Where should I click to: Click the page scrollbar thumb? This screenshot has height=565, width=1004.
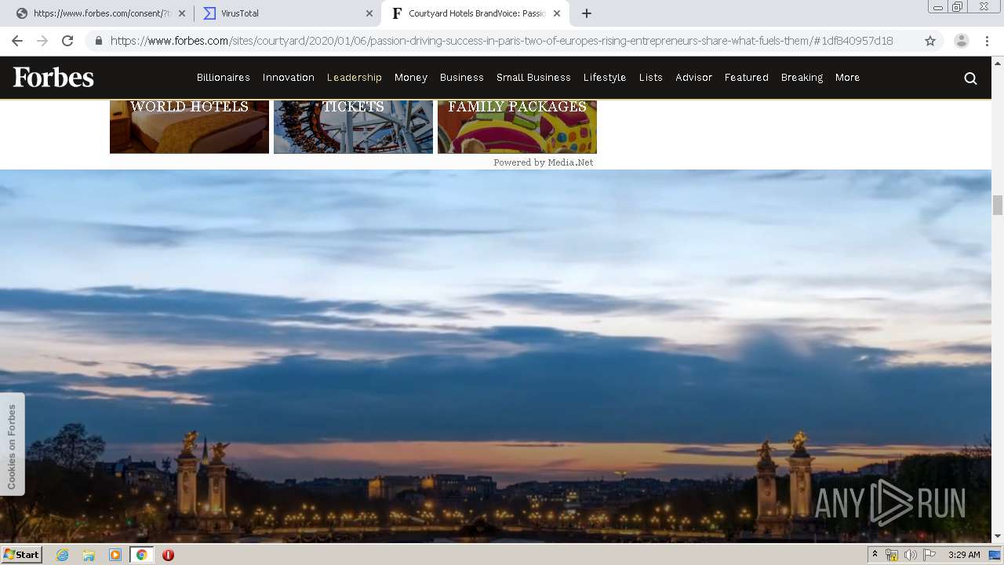click(998, 205)
